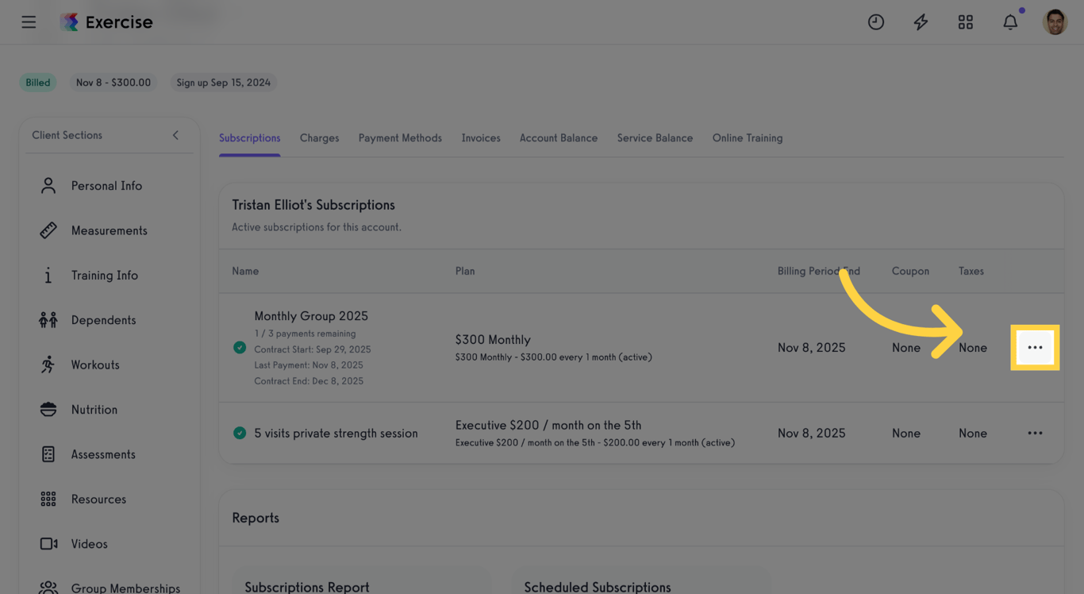Switch to the Invoices tab
Screen dimensions: 1084x594
[480, 137]
